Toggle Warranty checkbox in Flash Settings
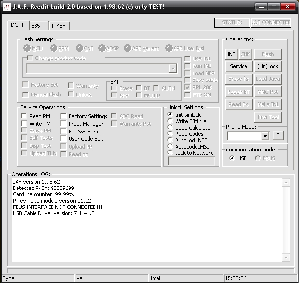 (x=70, y=85)
